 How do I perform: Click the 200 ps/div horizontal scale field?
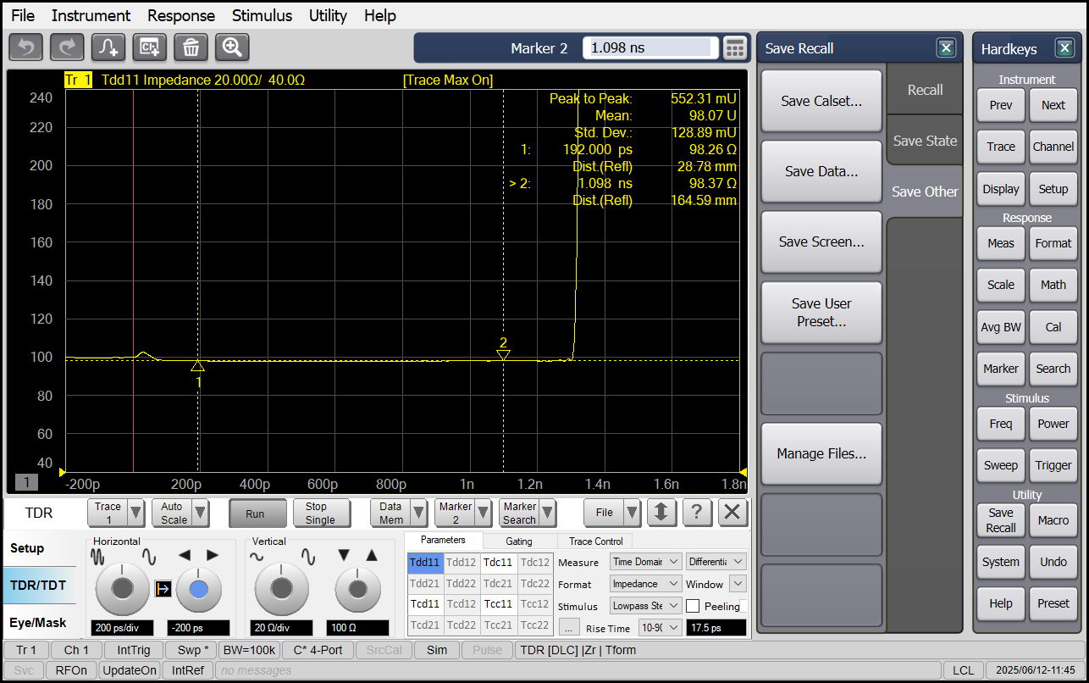tap(123, 628)
